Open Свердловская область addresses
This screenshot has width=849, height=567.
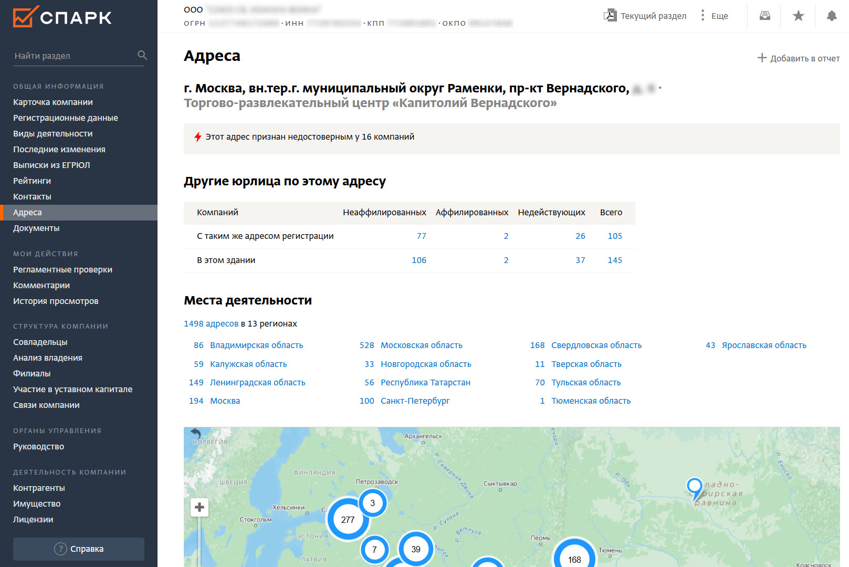596,345
